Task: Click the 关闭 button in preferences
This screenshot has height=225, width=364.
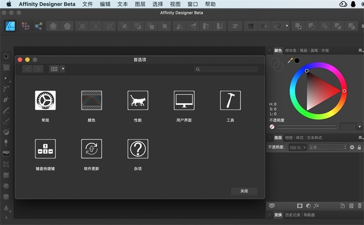Action: 244,191
